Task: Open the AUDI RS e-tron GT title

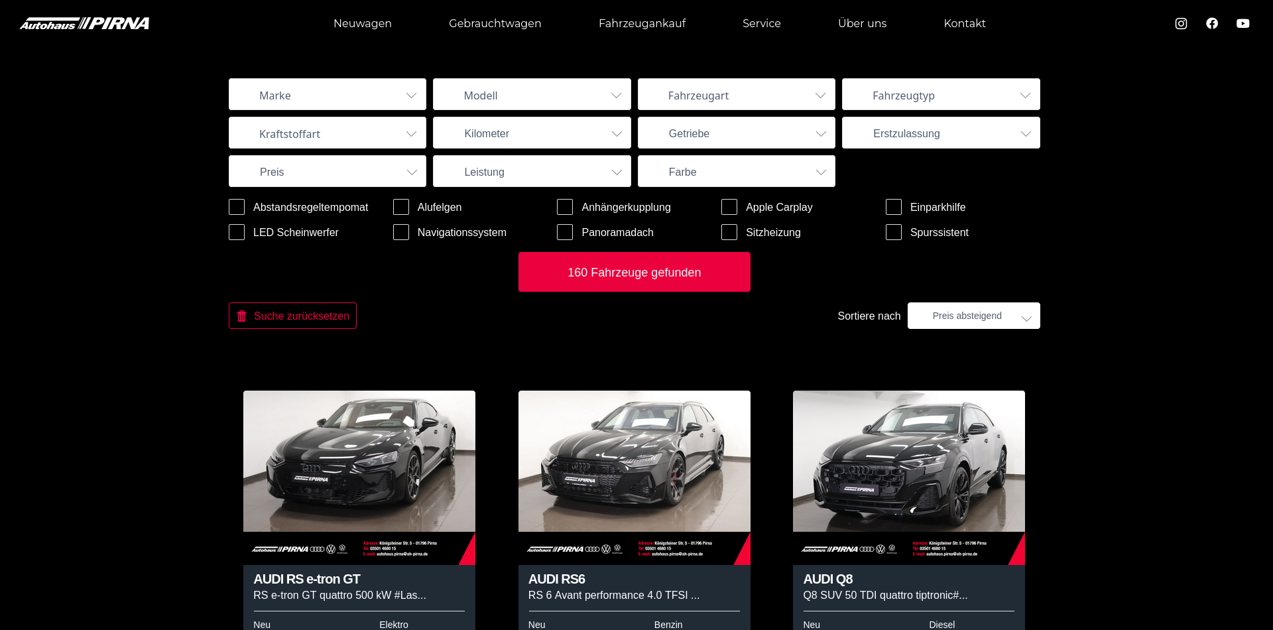Action: (307, 579)
